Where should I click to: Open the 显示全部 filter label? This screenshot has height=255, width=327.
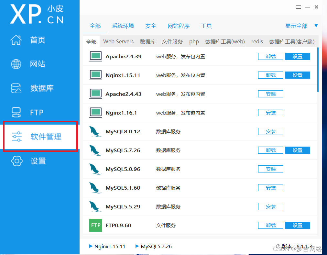[296, 26]
